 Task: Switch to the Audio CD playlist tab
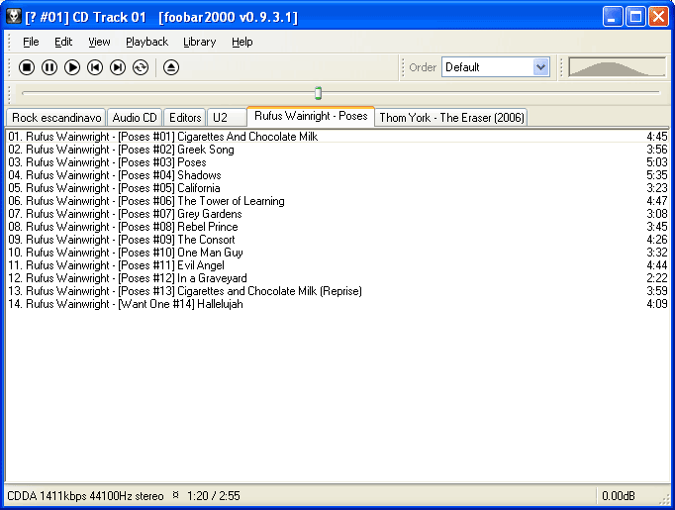135,118
